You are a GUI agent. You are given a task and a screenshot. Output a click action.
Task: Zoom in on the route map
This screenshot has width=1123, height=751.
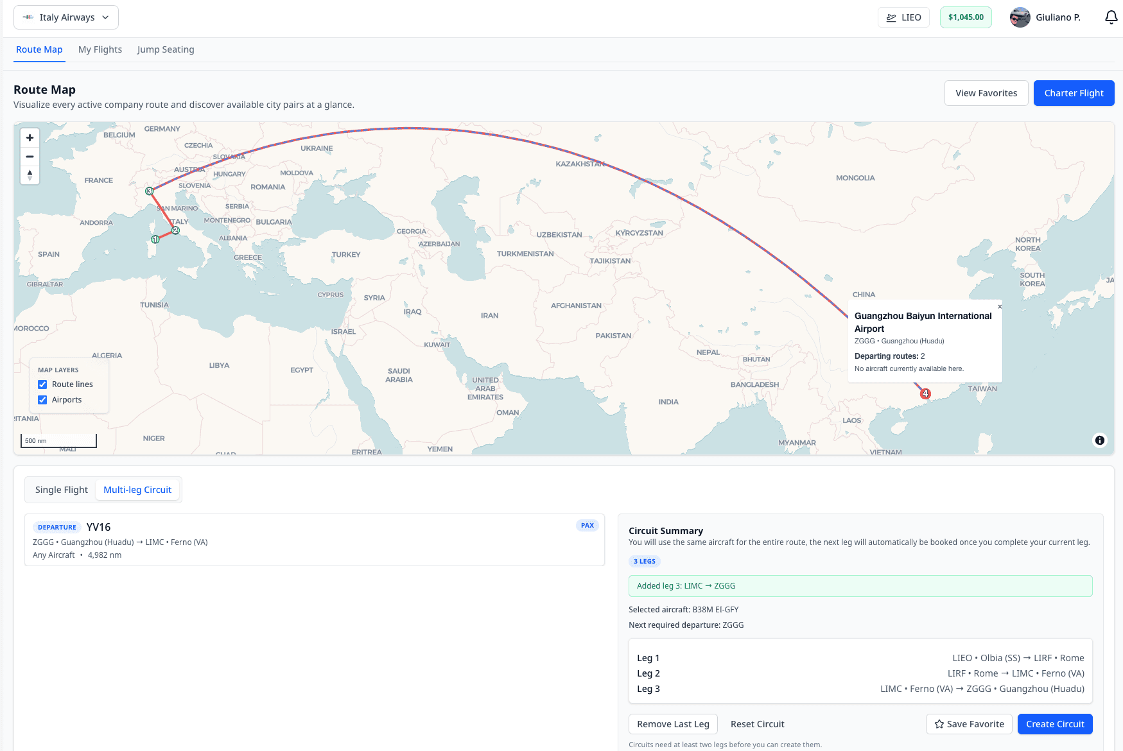30,138
